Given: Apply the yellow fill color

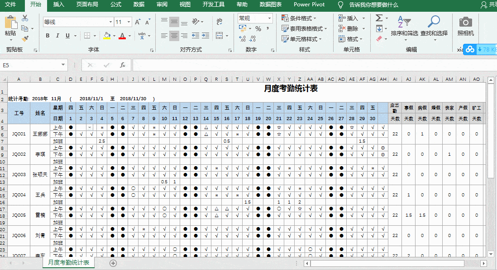Looking at the screenshot, I should coord(107,36).
